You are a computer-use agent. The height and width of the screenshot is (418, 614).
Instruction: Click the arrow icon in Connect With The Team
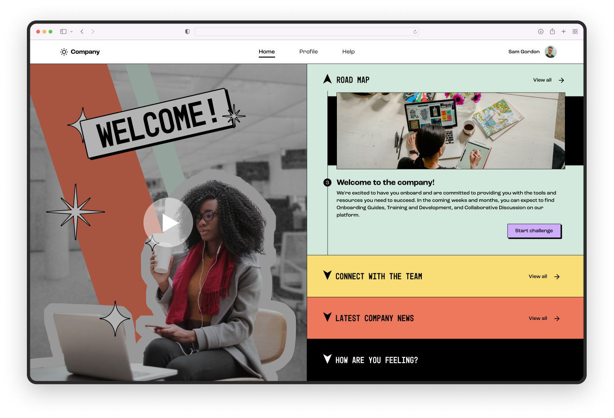[x=557, y=277]
